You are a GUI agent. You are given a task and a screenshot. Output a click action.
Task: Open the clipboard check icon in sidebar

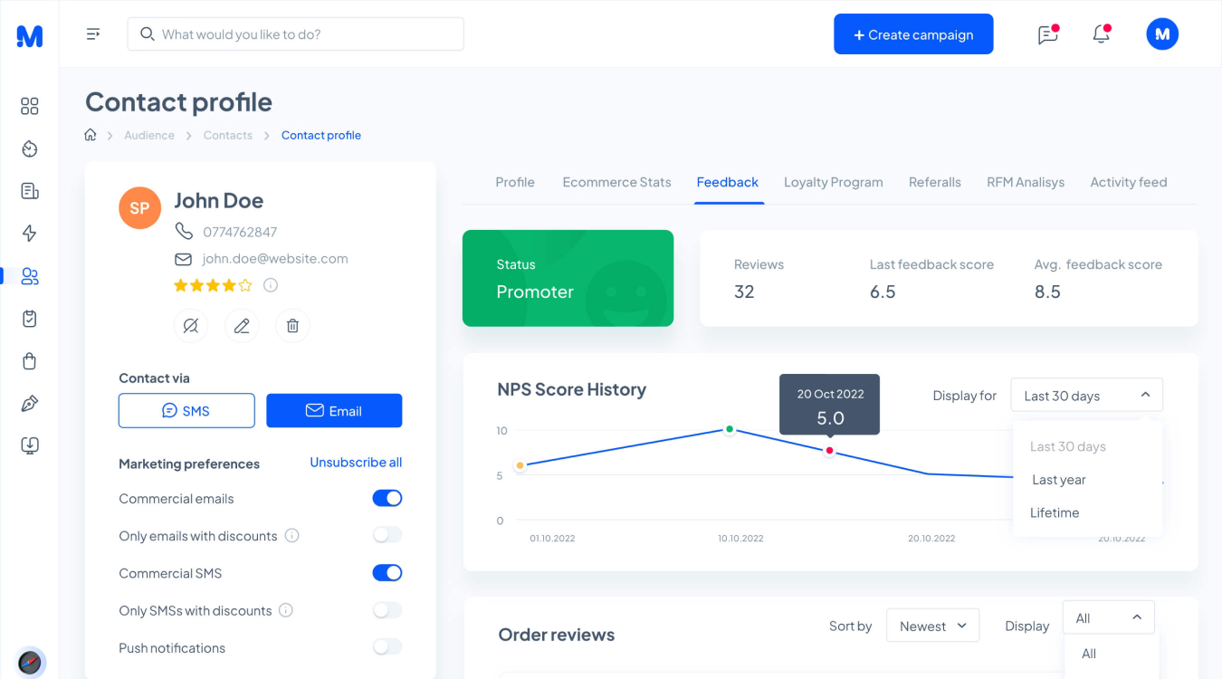click(30, 319)
